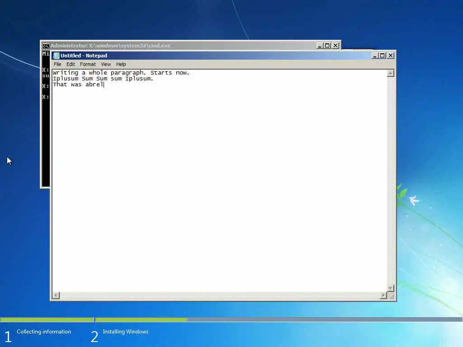
Task: Open the Format menu in Notepad
Action: point(88,64)
